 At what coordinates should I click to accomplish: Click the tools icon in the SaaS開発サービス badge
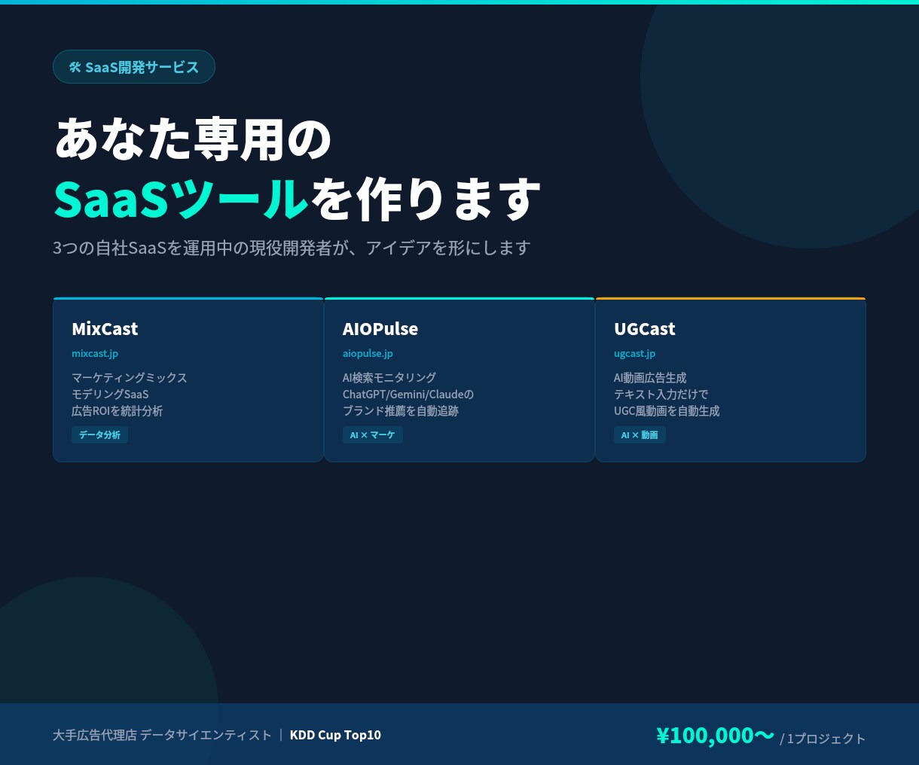[75, 67]
